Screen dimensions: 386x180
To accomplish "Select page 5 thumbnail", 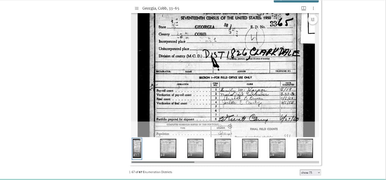I will (250, 148).
